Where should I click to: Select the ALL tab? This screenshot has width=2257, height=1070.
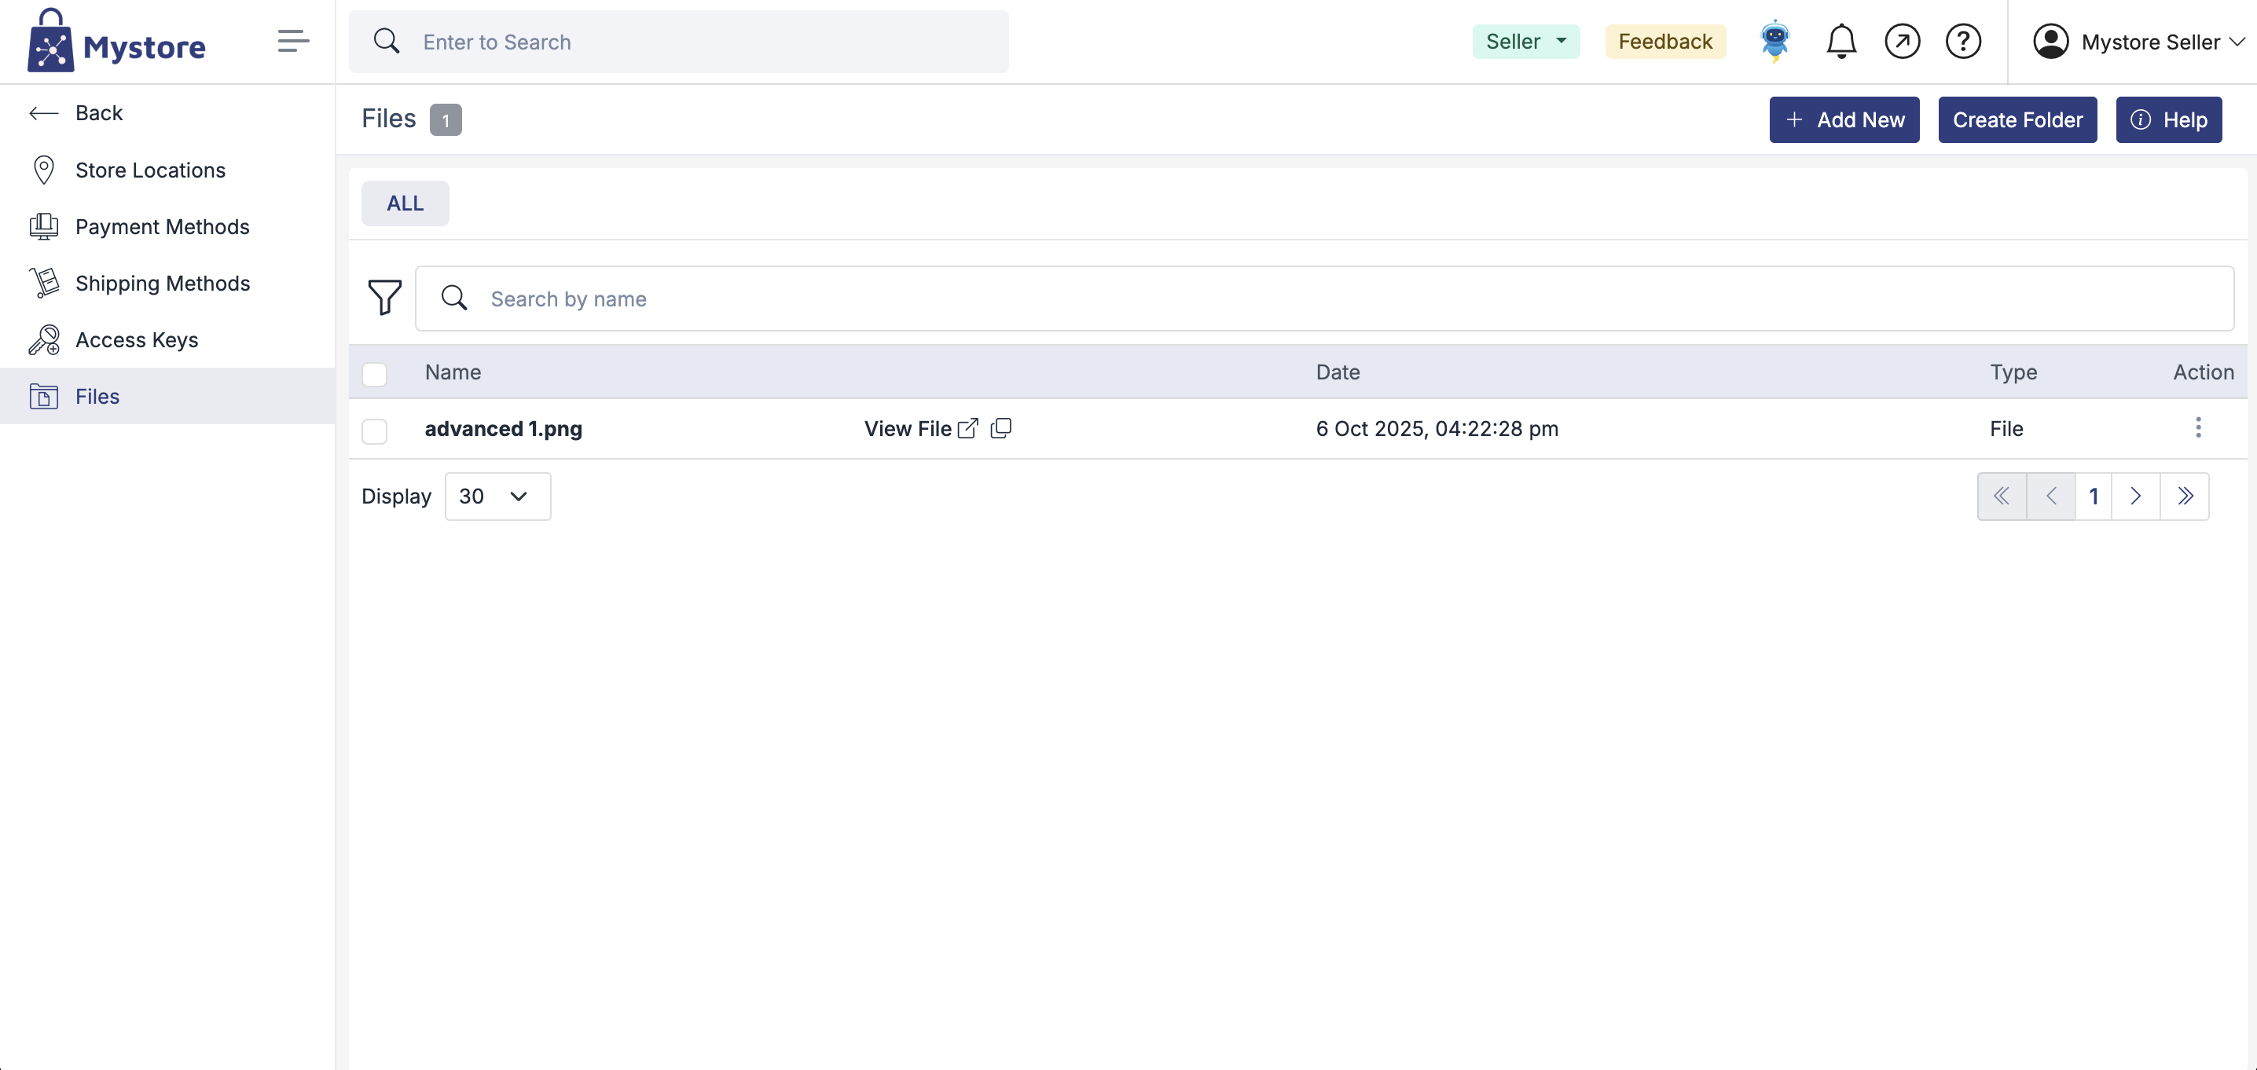click(x=405, y=203)
